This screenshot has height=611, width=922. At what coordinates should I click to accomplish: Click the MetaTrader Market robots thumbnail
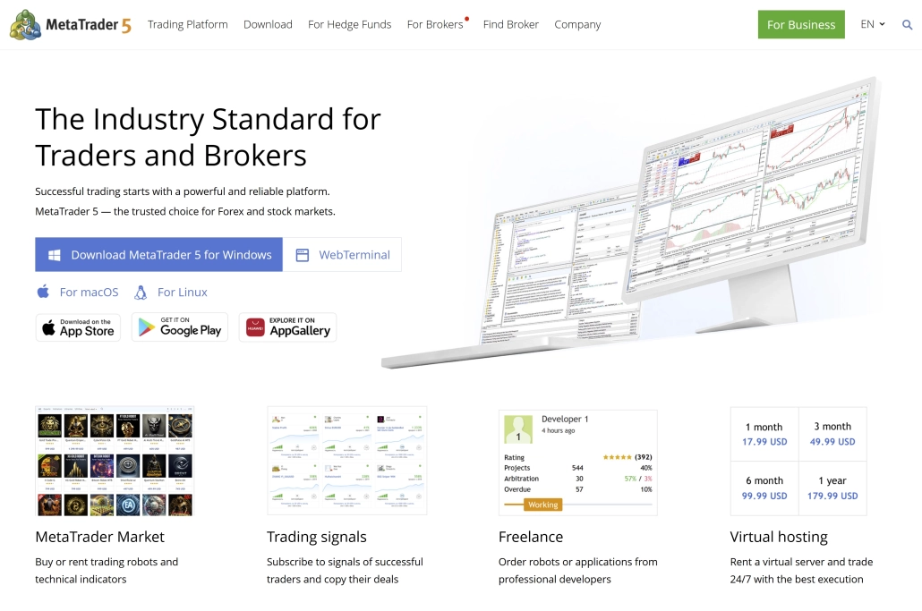(115, 461)
